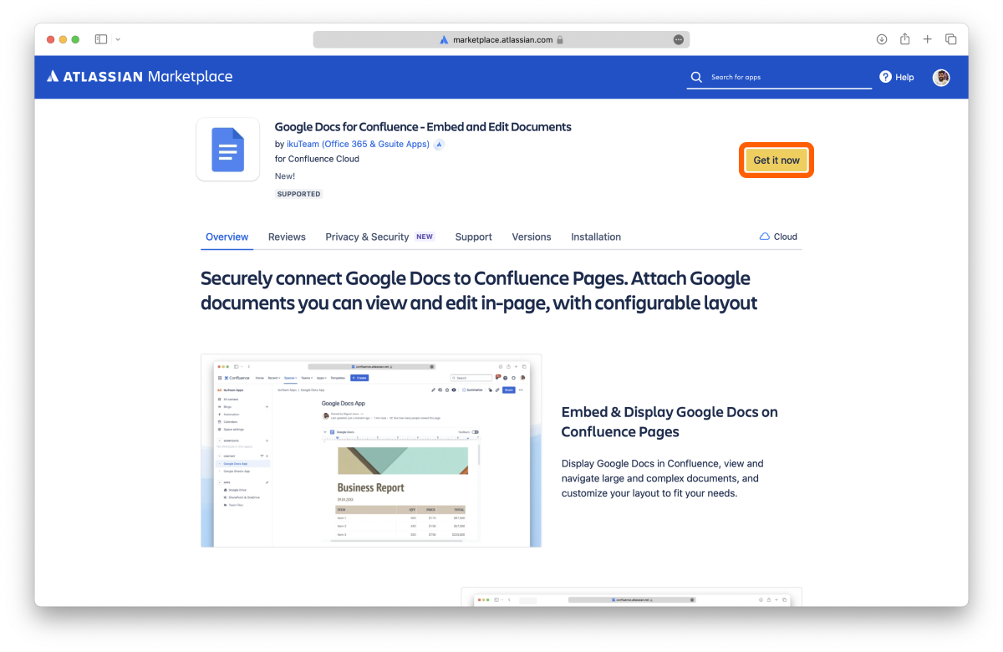The width and height of the screenshot is (1003, 652).
Task: Click the "Embed & Display Google Docs" heading
Action: [x=670, y=422]
